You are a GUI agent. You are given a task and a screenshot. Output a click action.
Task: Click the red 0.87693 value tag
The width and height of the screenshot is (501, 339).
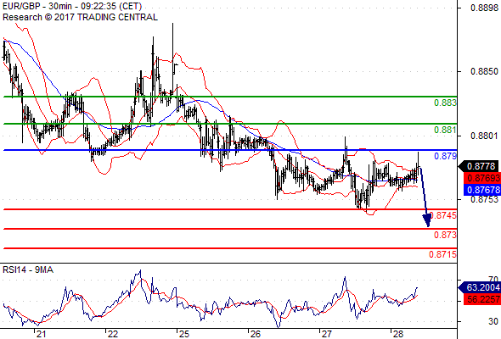pos(481,178)
